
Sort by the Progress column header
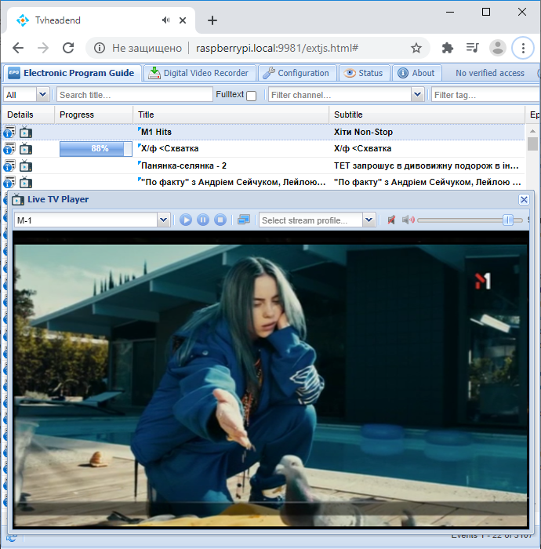point(94,115)
